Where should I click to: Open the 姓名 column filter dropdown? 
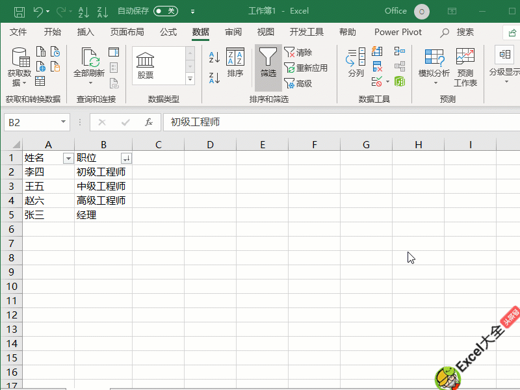(68, 159)
